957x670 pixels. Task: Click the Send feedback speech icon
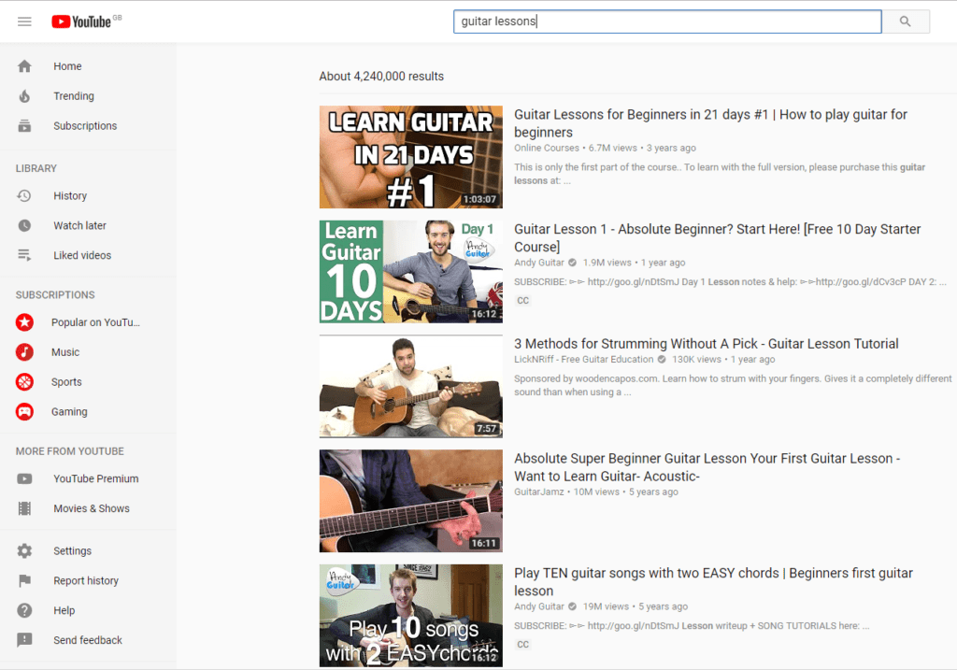click(24, 640)
